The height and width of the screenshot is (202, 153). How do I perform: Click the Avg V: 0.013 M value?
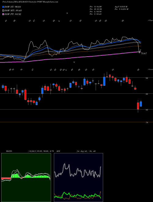[x=121, y=6]
